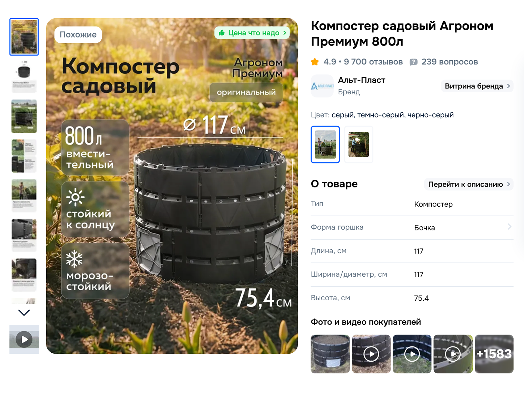Open the Альт-Пласт brand name link
The image size is (524, 394).
[362, 80]
